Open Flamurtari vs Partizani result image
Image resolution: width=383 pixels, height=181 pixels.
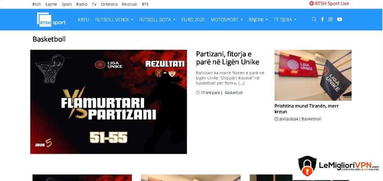click(x=108, y=102)
